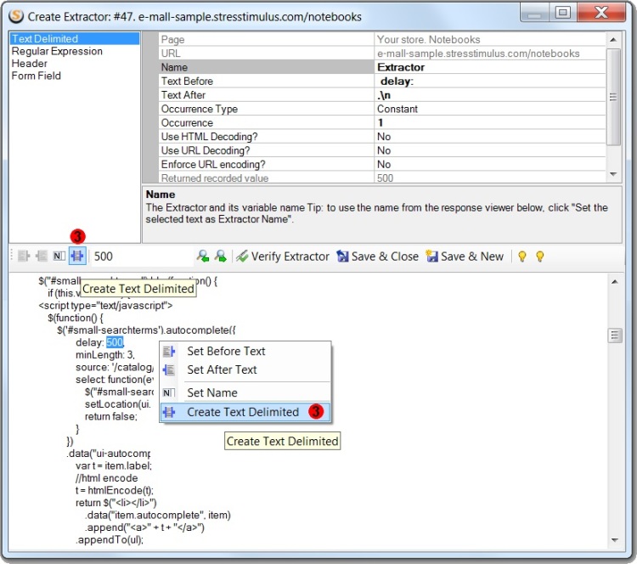Click the property grid scrollbar thumb

pos(613,97)
